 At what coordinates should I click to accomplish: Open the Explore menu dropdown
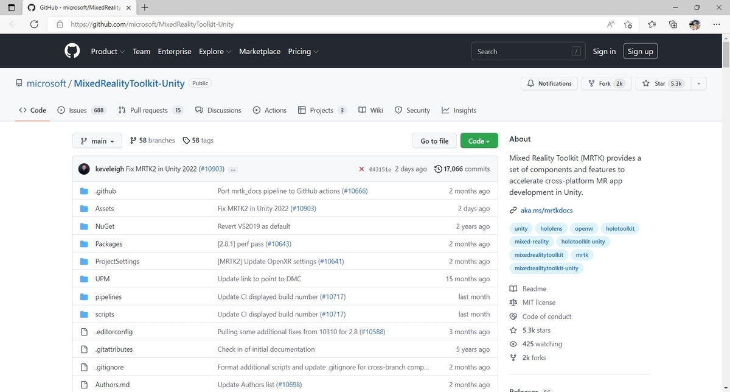coord(215,52)
